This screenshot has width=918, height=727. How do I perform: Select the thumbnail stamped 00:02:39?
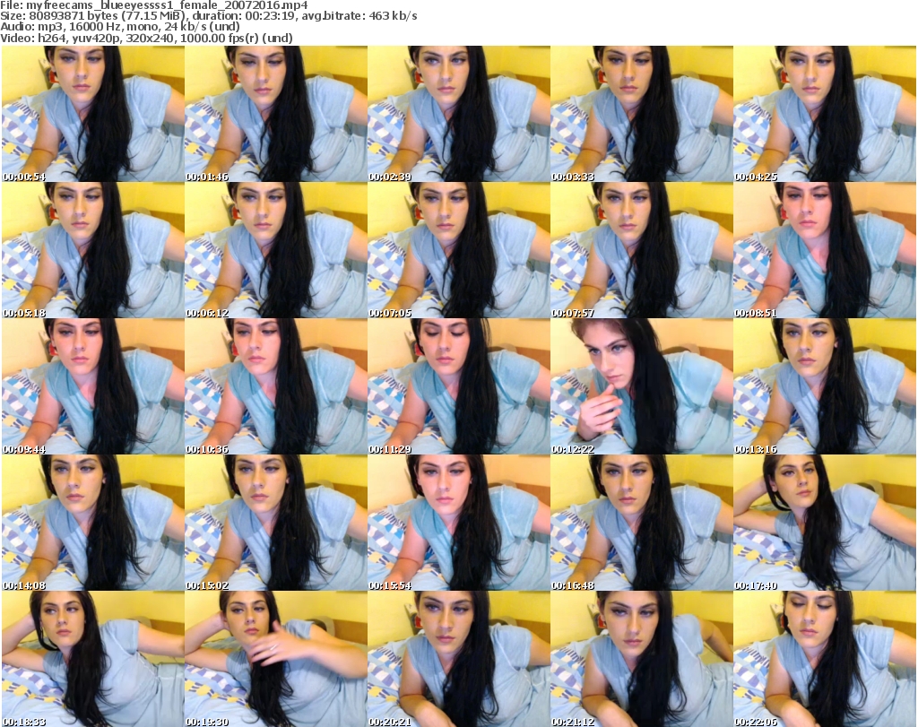click(x=458, y=114)
